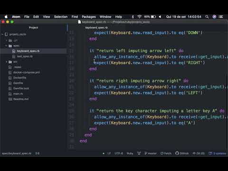
Task: Open the Atom application menu
Action: click(16, 17)
